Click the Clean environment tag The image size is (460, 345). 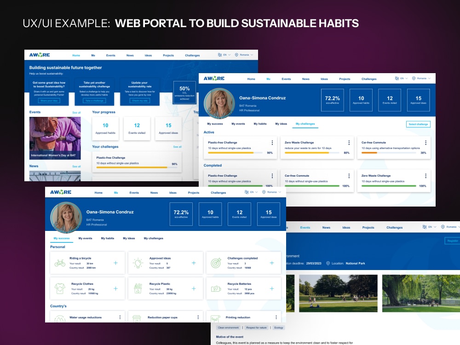click(x=228, y=328)
